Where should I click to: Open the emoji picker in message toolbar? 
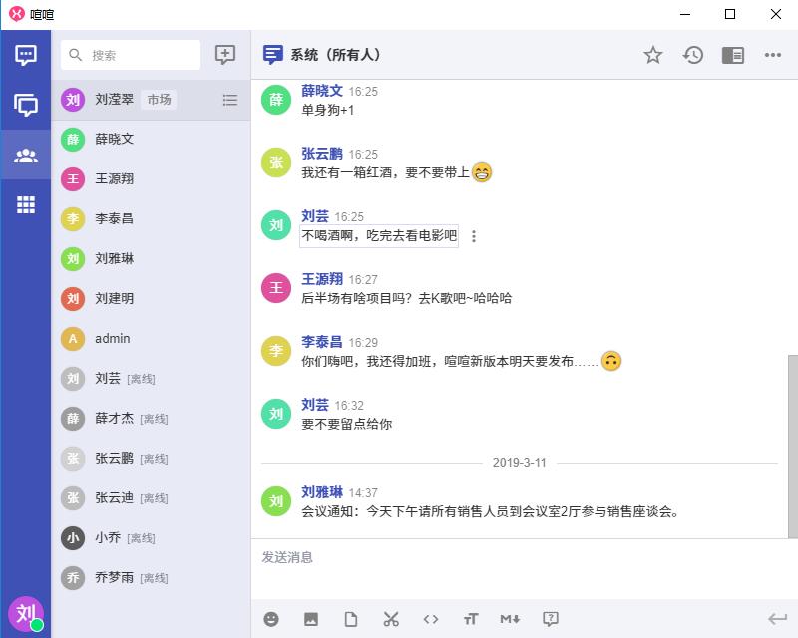271,619
